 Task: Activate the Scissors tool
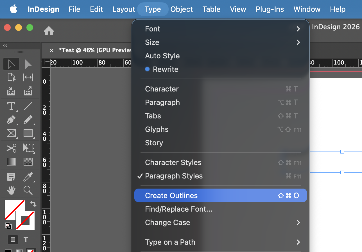(x=11, y=148)
